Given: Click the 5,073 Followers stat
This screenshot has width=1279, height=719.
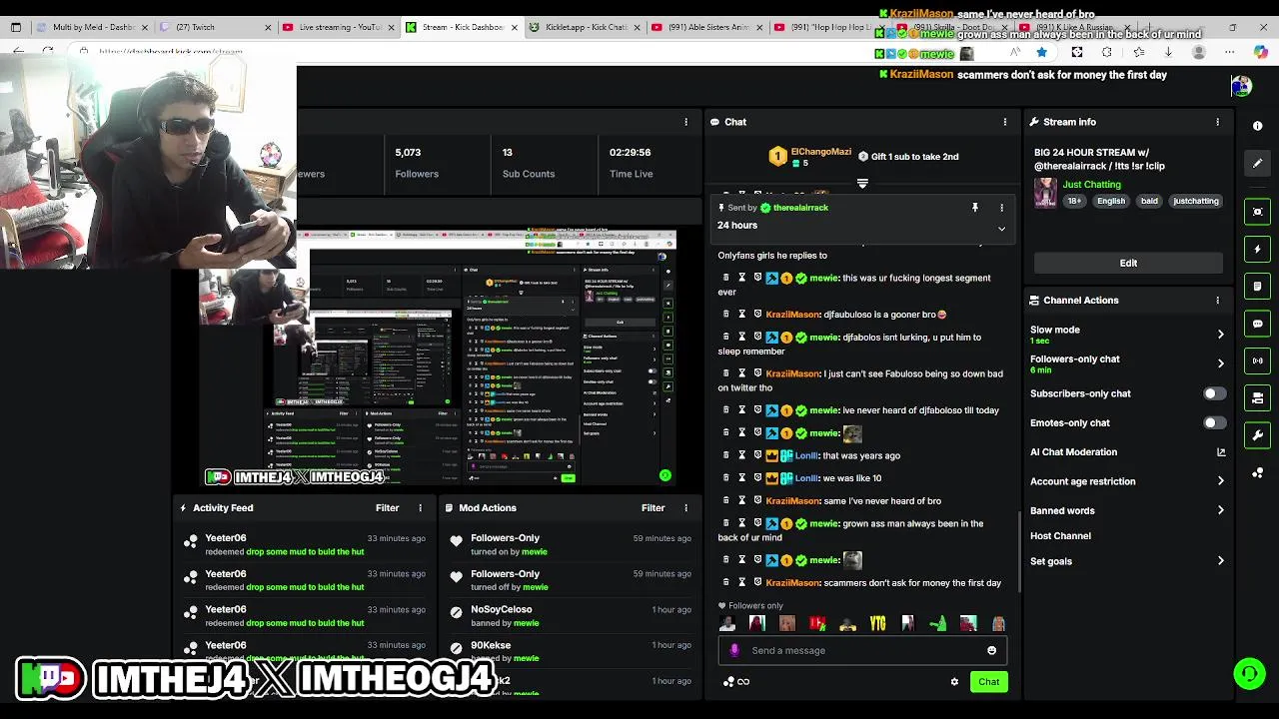Looking at the screenshot, I should 416,163.
